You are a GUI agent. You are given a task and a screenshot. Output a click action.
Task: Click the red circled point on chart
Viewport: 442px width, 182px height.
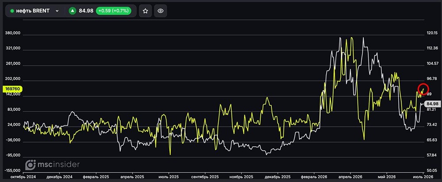pyautogui.click(x=423, y=89)
